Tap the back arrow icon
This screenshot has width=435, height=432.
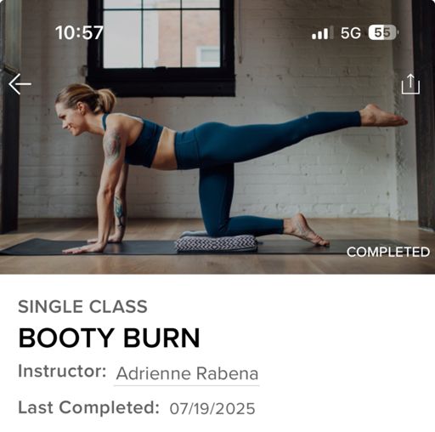click(20, 84)
